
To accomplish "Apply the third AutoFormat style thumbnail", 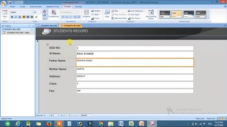I will (x=189, y=14).
